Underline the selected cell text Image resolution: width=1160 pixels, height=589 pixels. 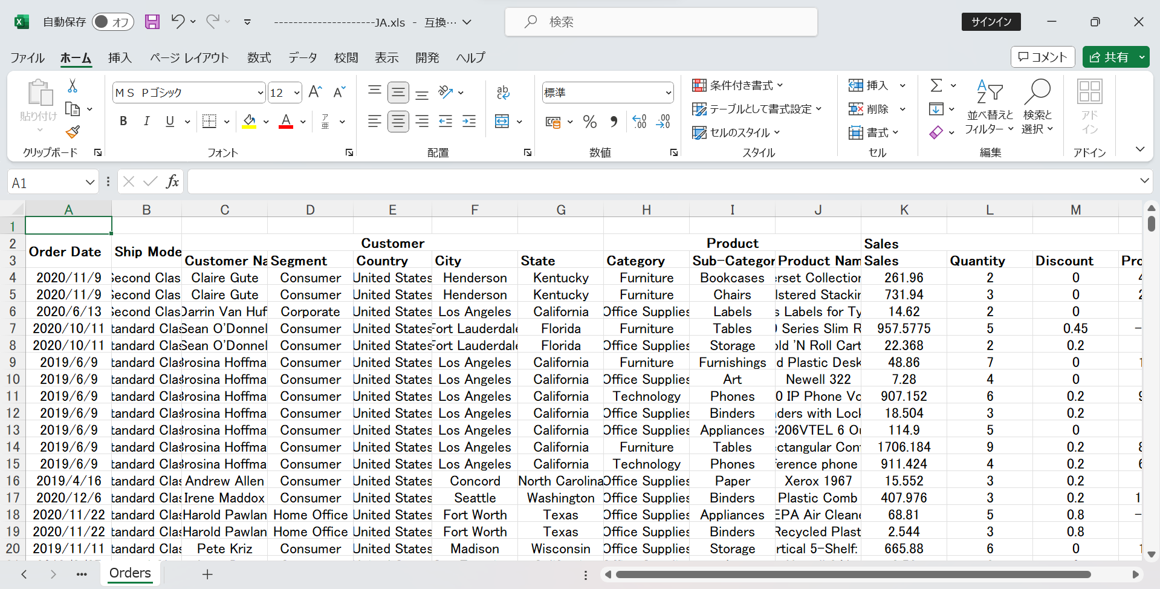pyautogui.click(x=170, y=121)
